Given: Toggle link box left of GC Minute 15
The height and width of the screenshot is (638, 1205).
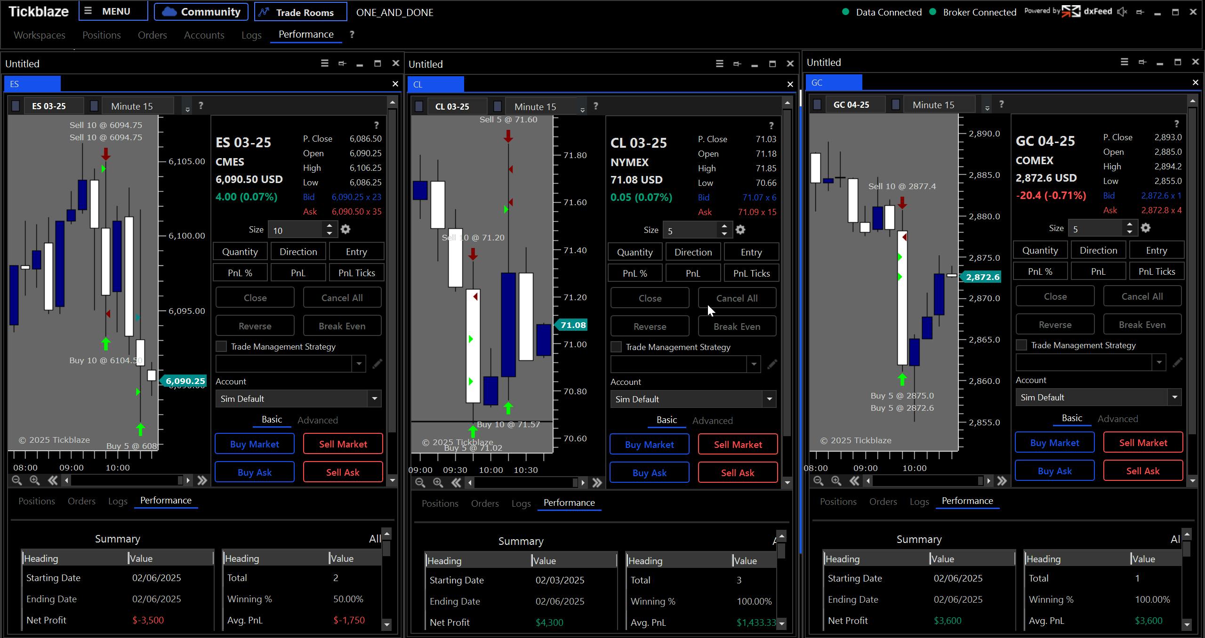Looking at the screenshot, I should tap(896, 104).
